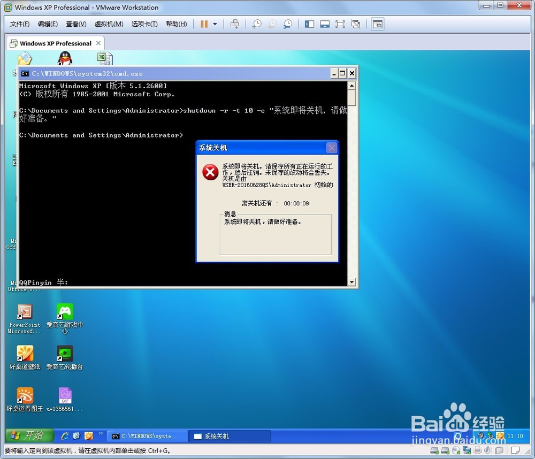
Task: Click the cmd window scrollbar thumb
Action: click(352, 97)
